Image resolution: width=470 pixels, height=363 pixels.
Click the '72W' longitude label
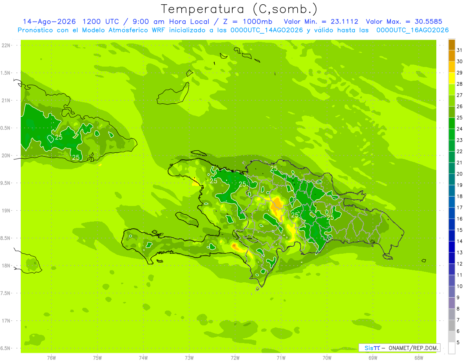(x=235, y=358)
